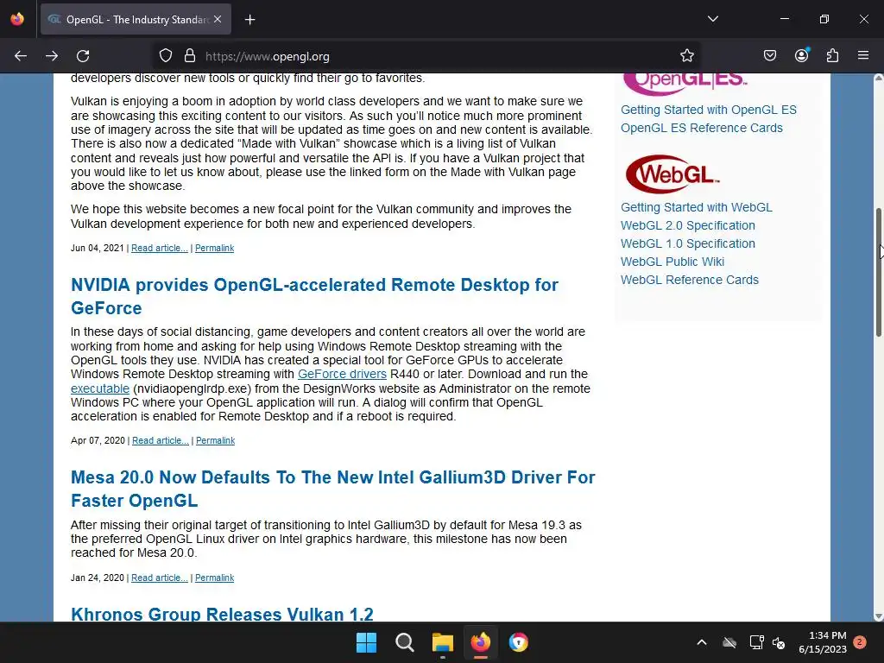Open the Windows Start menu
This screenshot has width=884, height=663.
click(x=366, y=642)
